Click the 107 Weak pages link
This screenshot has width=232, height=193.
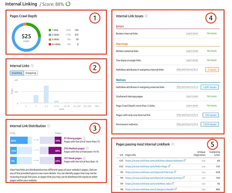coord(73,158)
